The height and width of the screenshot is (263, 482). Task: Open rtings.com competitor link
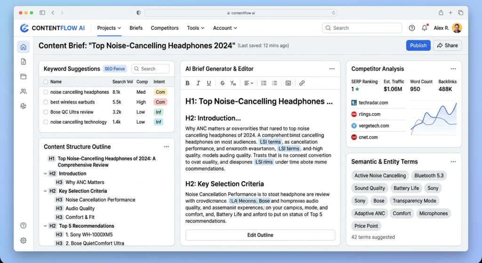pos(369,114)
